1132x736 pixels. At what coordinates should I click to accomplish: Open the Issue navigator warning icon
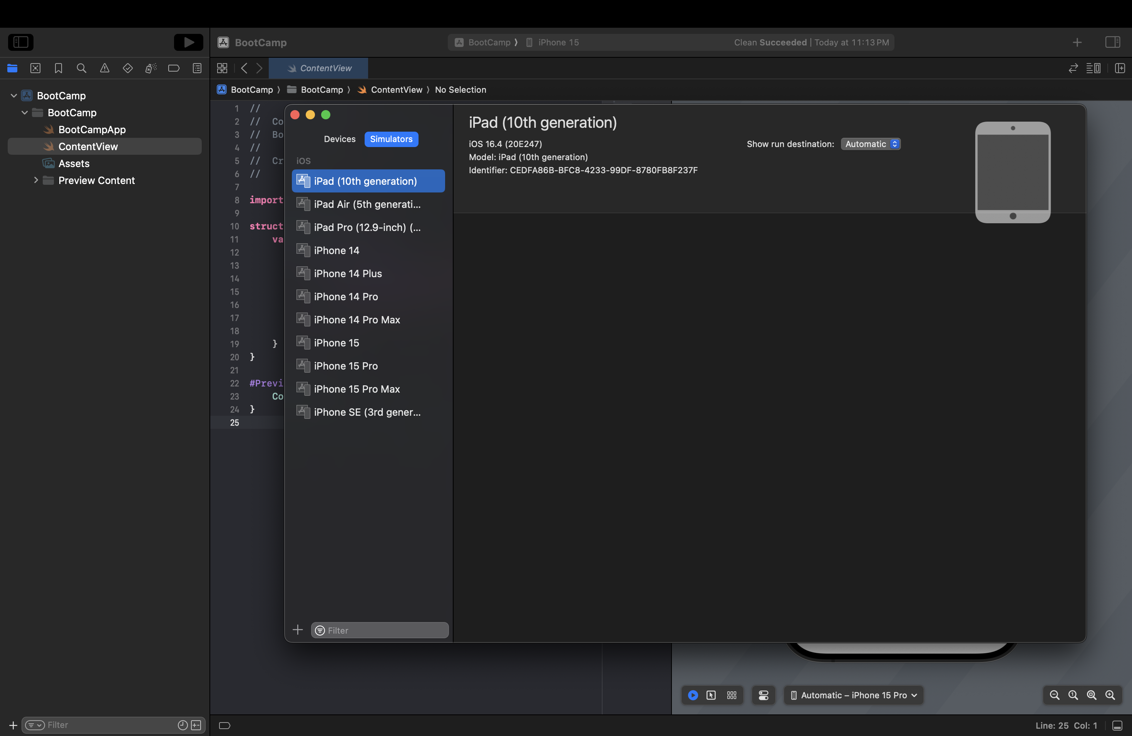pyautogui.click(x=105, y=69)
